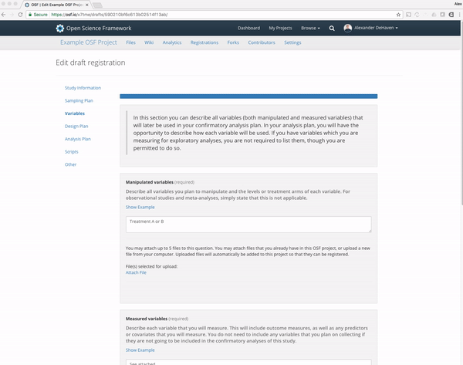Open a new browser tab
The width and height of the screenshot is (463, 365).
[97, 5]
